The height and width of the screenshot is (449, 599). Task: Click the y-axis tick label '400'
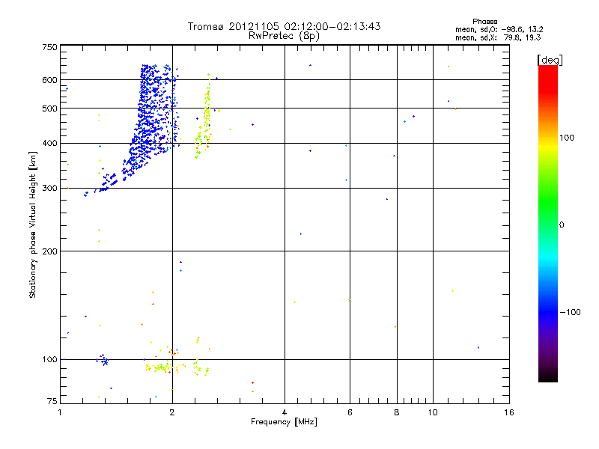[x=49, y=143]
